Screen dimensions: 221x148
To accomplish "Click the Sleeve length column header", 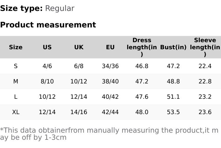I will [x=205, y=47].
